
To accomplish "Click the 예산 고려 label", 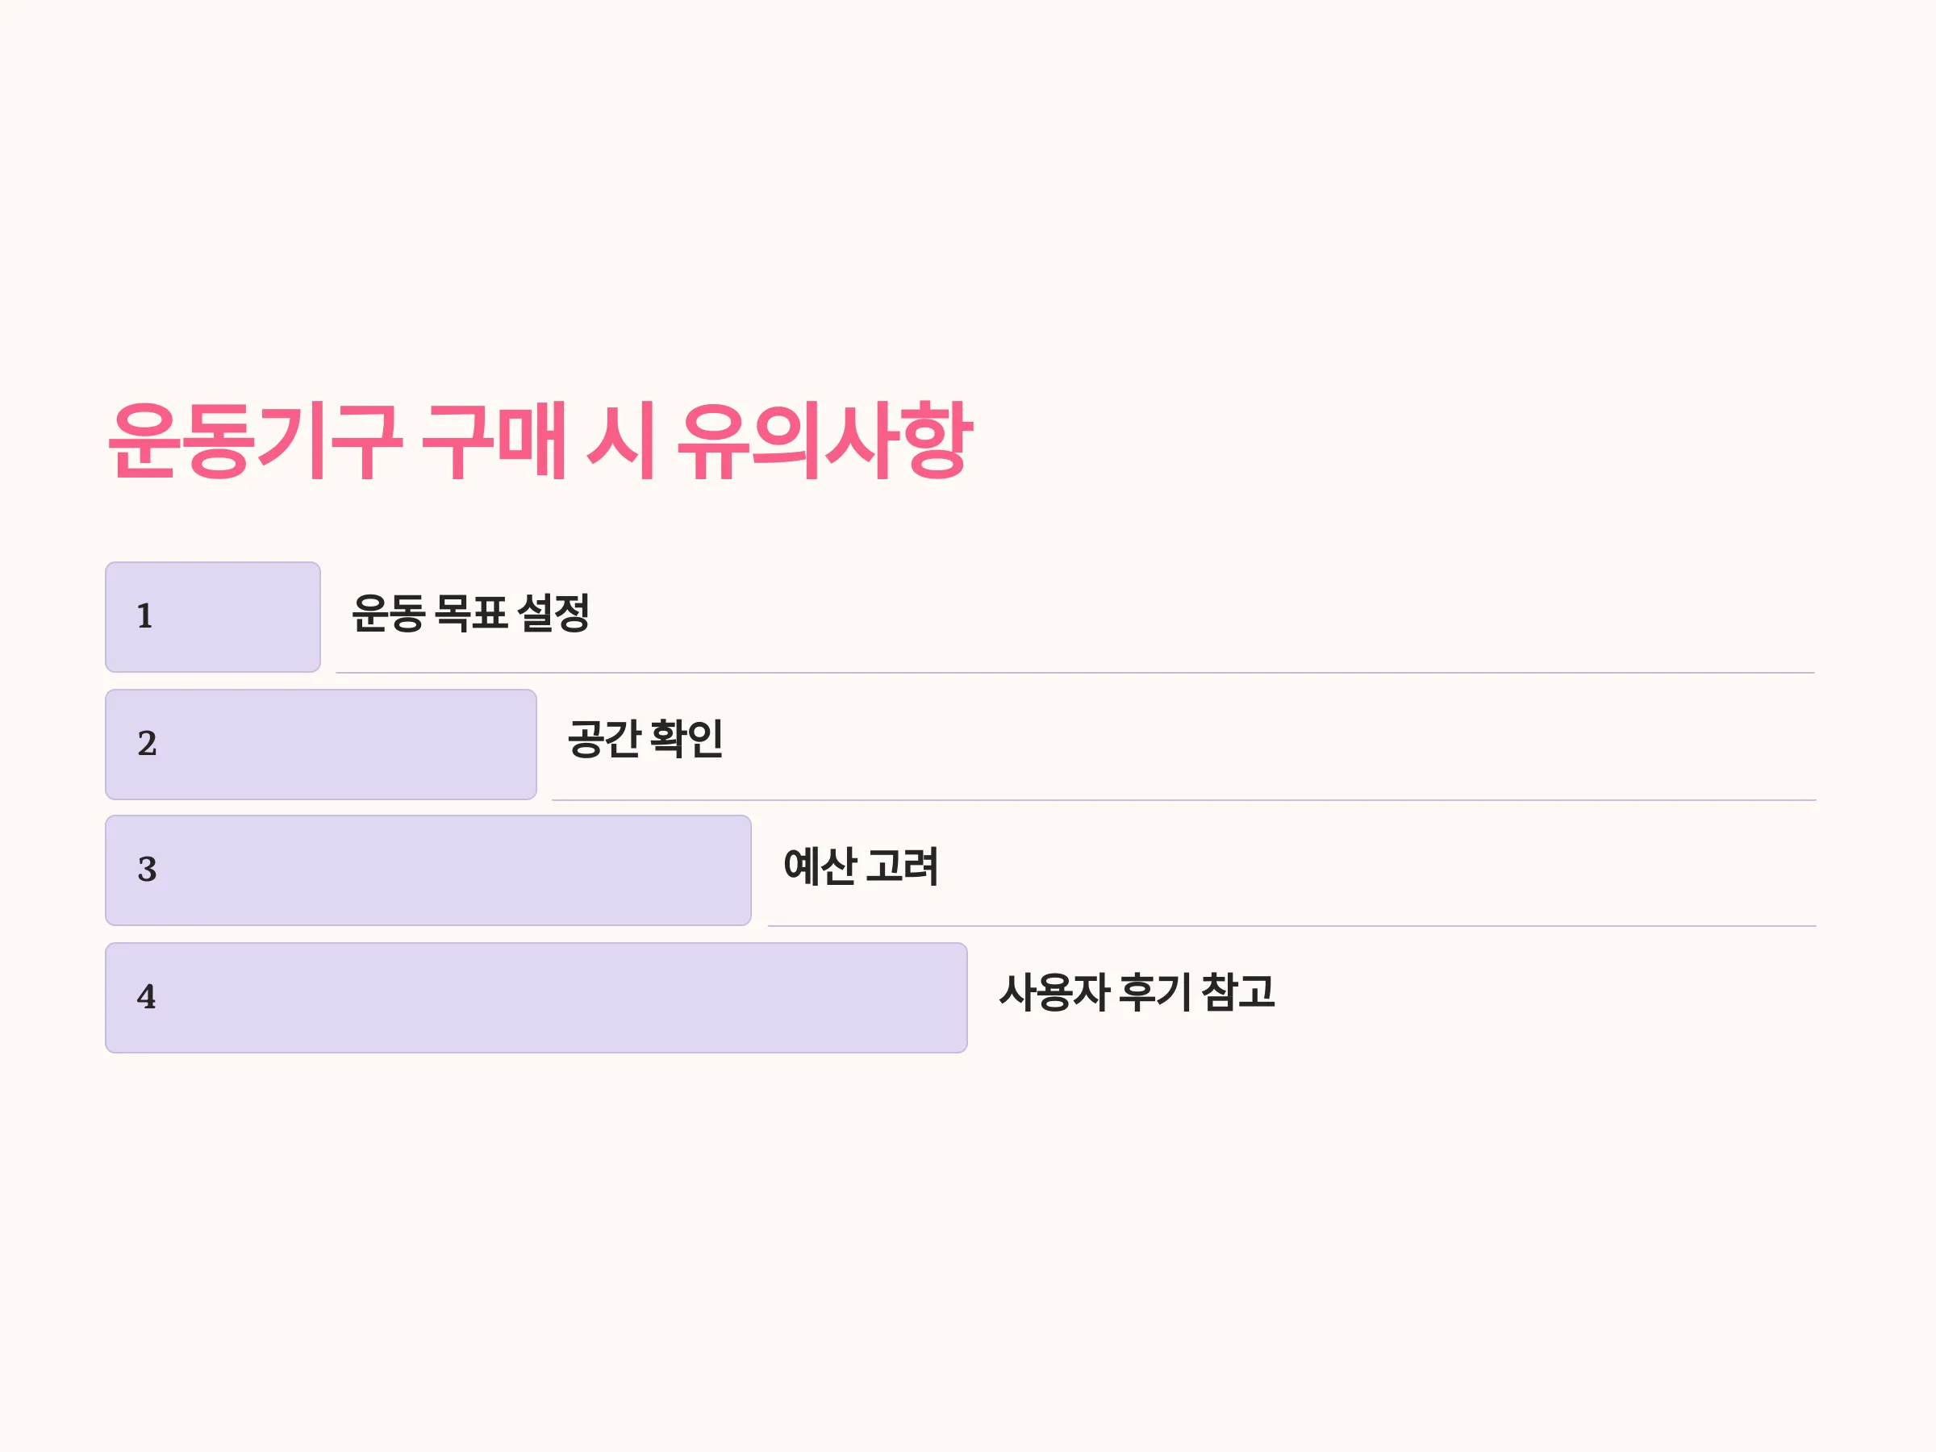I will 861,866.
